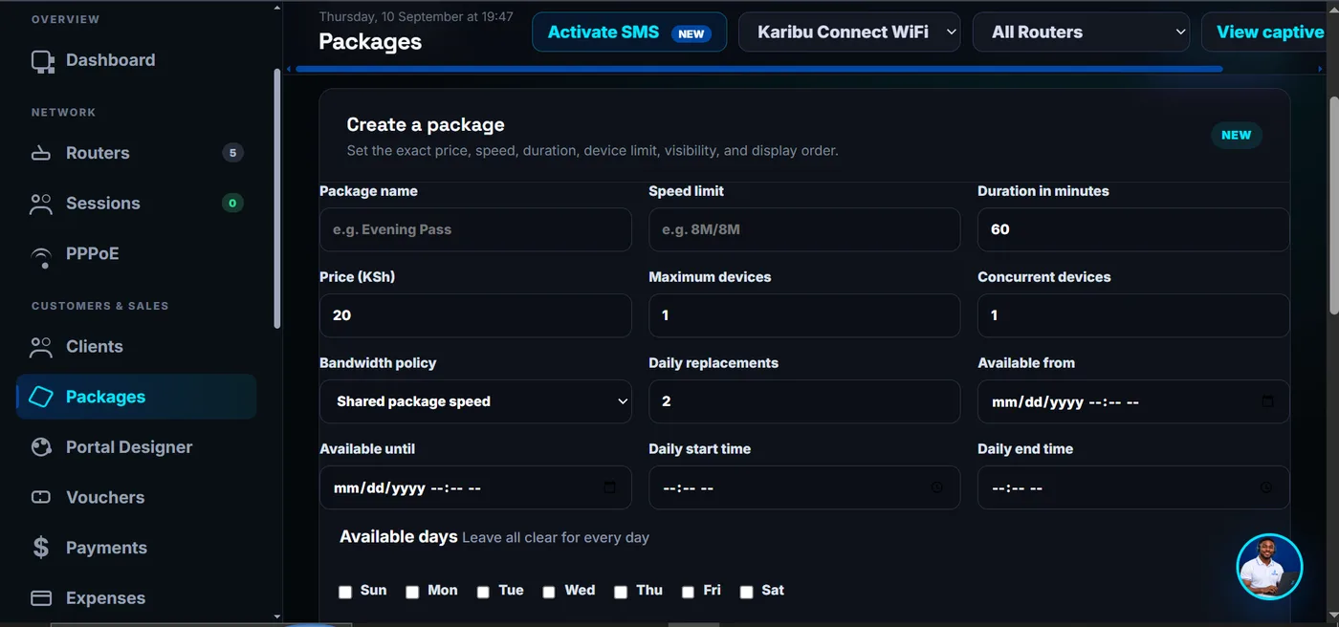This screenshot has height=627, width=1339.
Task: Click the blue horizontal scrollbar under header
Action: pos(759,69)
